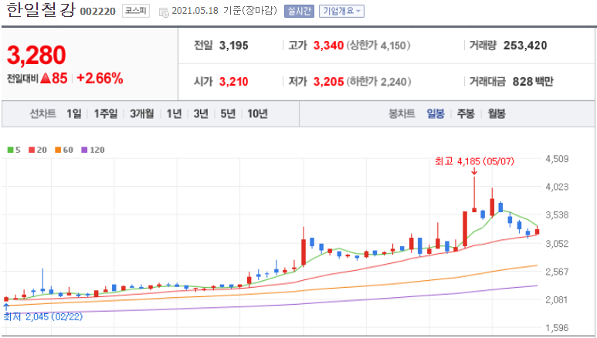Image resolution: width=597 pixels, height=338 pixels.
Task: Click the stock code 002220
Action: pyautogui.click(x=98, y=12)
